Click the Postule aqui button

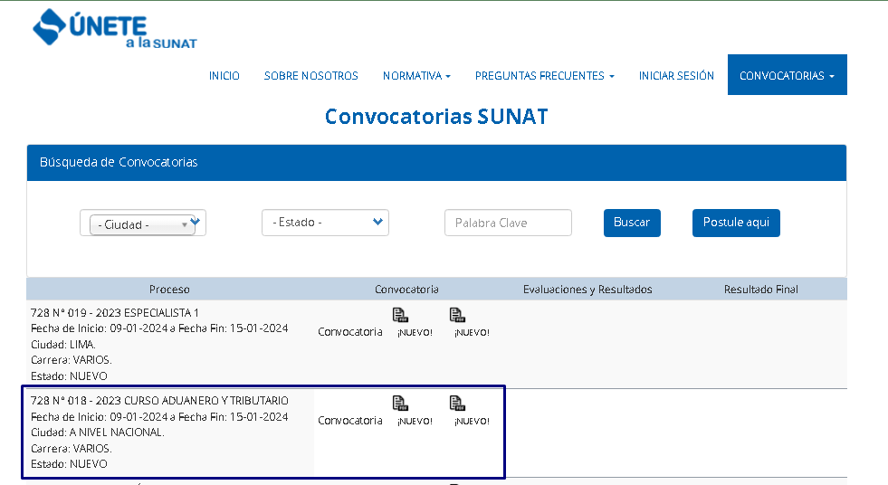(x=736, y=223)
